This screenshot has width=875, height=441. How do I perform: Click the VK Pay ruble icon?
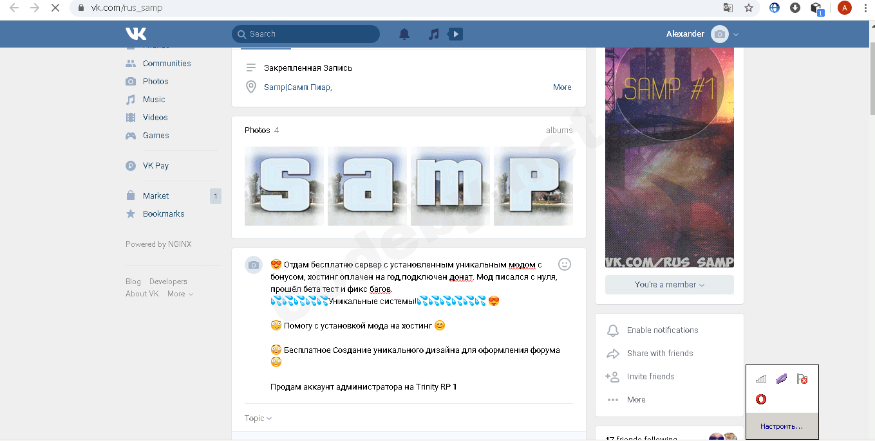click(131, 166)
